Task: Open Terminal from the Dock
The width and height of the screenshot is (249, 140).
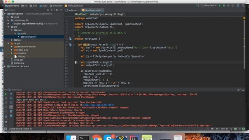Action: point(84,137)
